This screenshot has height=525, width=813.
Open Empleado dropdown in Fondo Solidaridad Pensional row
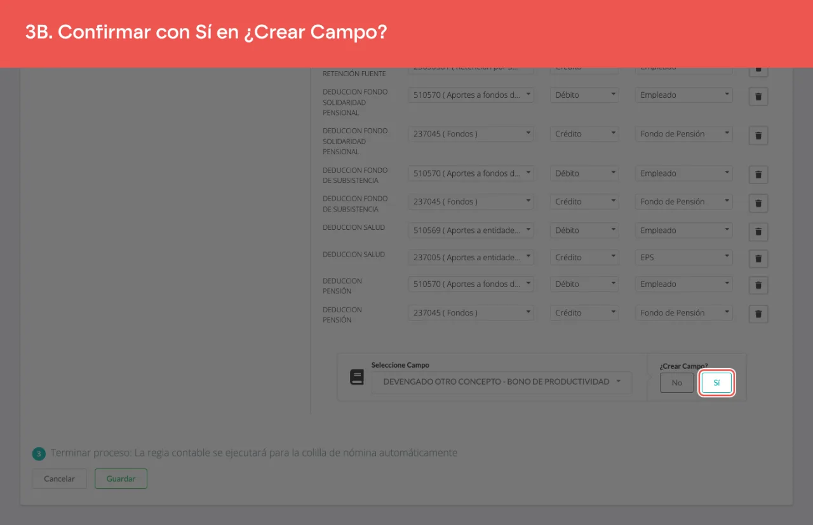(x=684, y=95)
